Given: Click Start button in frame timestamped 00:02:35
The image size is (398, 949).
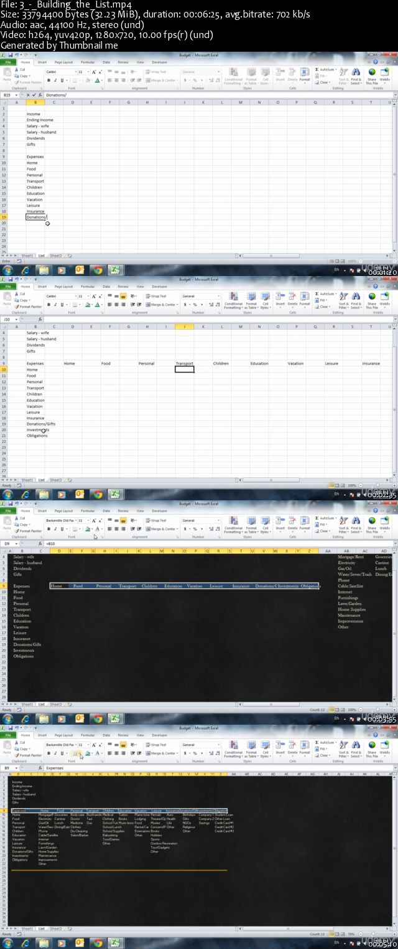Looking at the screenshot, I should (7, 495).
